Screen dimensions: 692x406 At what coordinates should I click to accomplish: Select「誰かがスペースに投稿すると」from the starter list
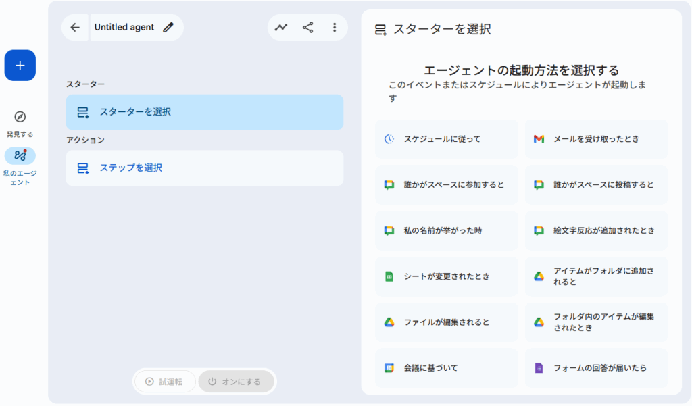click(x=597, y=184)
